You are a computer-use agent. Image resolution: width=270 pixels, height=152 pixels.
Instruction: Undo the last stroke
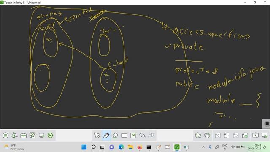point(143,136)
